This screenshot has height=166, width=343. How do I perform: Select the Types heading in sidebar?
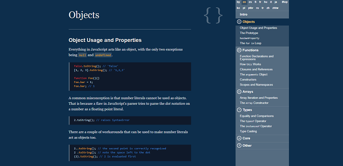tap(247, 110)
